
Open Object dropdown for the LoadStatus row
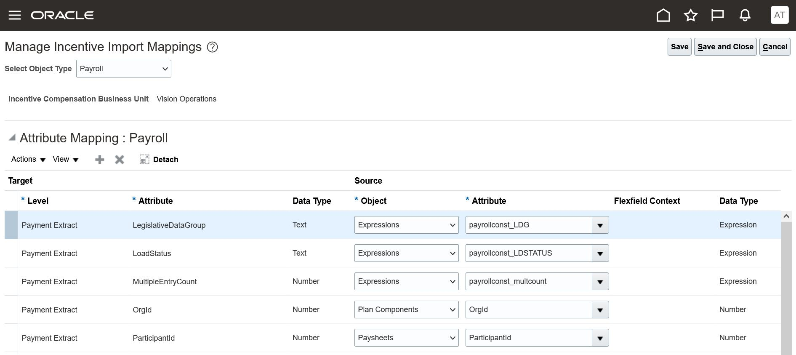(406, 253)
